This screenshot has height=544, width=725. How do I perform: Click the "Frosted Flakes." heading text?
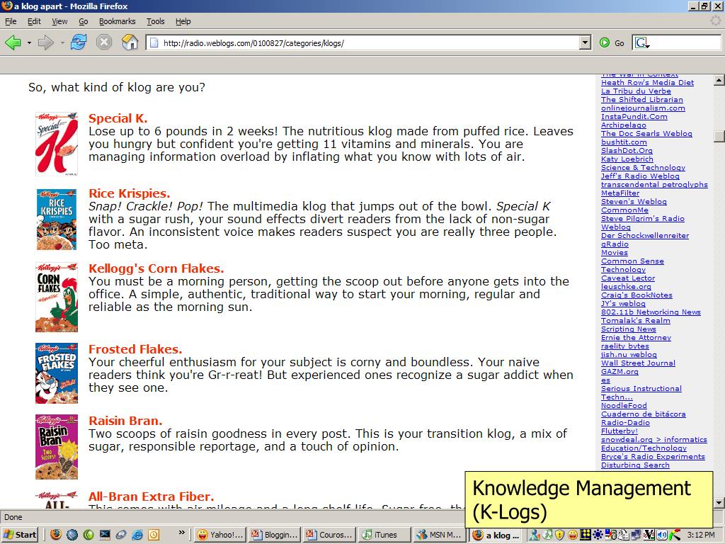135,349
